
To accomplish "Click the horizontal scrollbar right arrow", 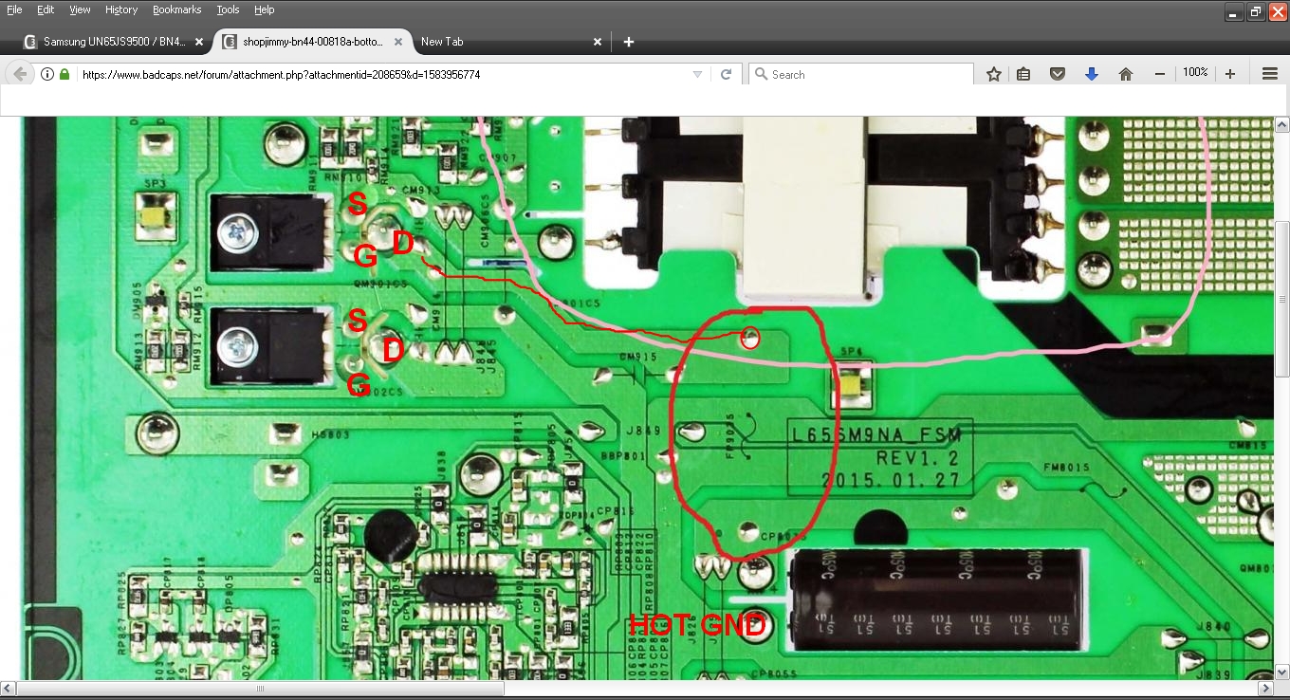I will 1266,689.
